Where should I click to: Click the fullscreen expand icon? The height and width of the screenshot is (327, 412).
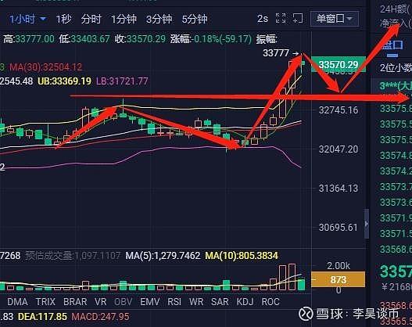[281, 19]
